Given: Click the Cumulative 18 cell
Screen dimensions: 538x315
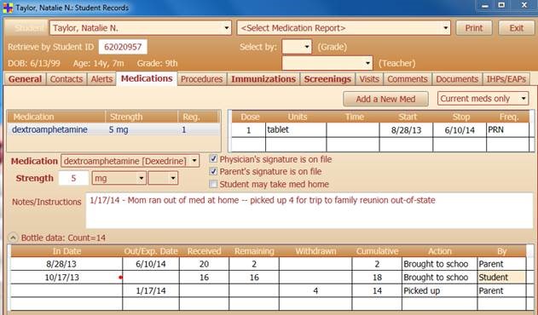Looking at the screenshot, I should [377, 278].
